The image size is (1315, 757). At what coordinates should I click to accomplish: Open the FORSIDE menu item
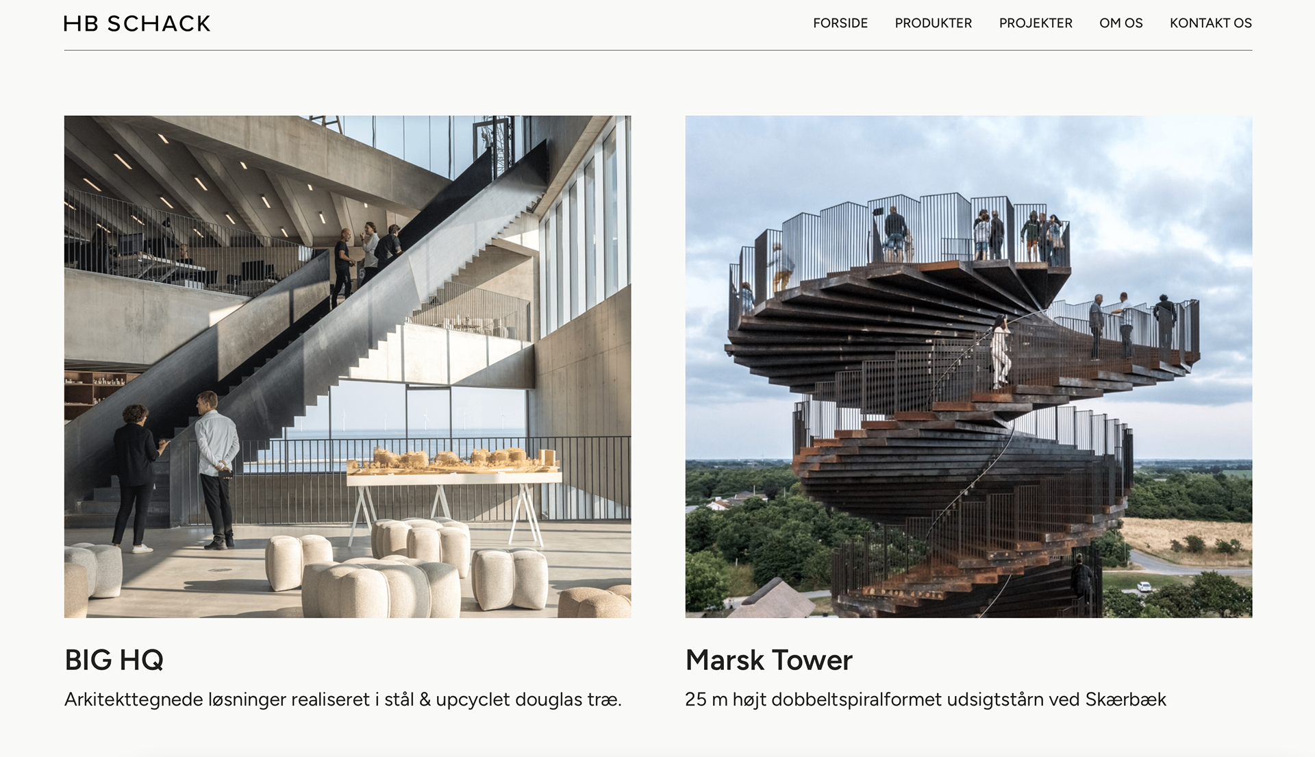[840, 23]
